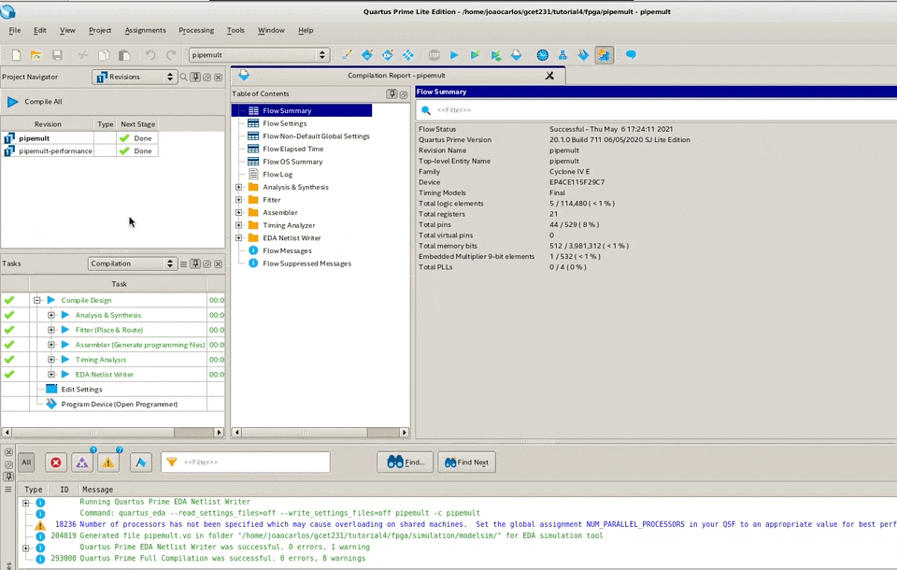
Task: Open Program Device (Open Programmer) task
Action: tap(119, 404)
